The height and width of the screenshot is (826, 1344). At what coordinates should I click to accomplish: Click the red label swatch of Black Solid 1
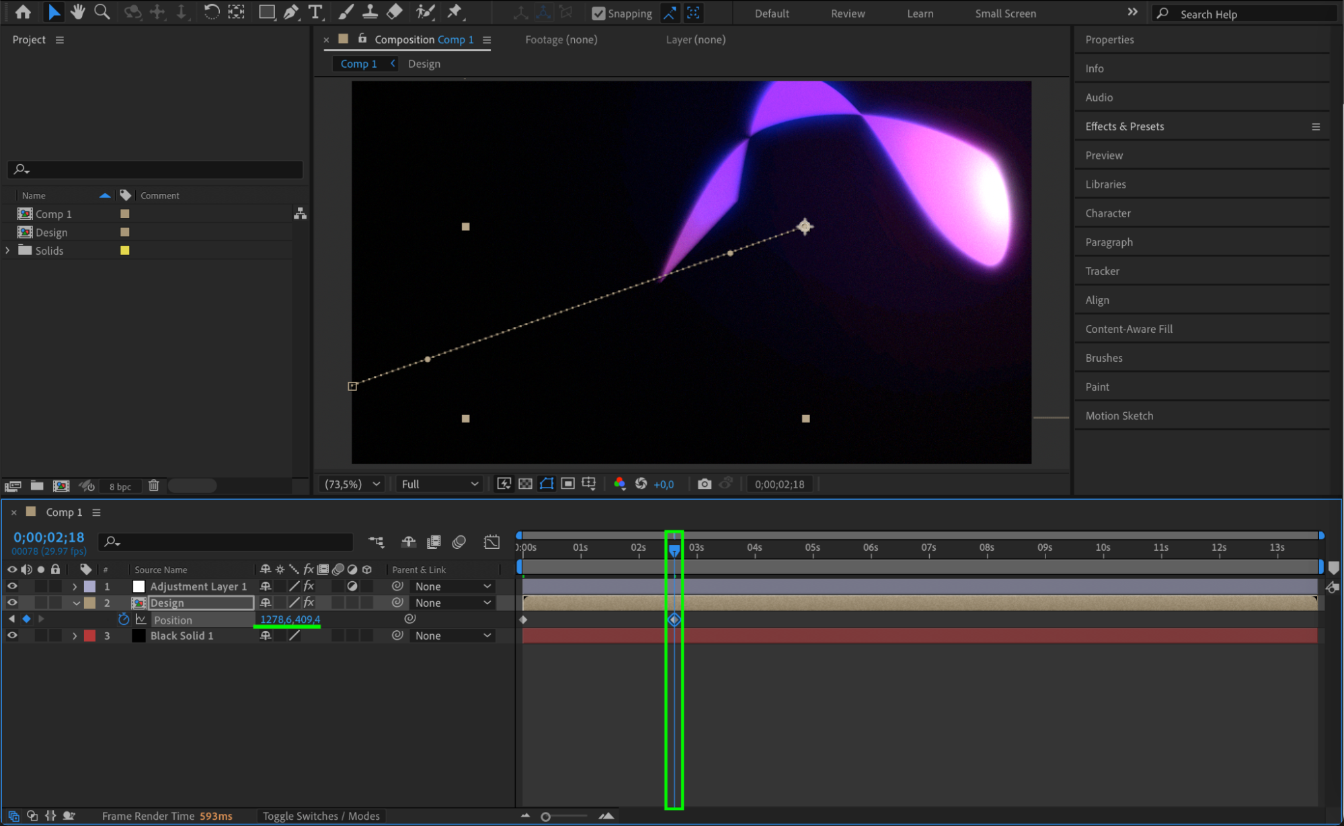(x=89, y=636)
